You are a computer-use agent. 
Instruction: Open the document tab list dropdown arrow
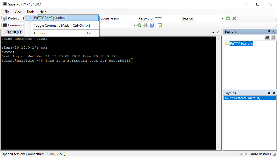(x=213, y=33)
